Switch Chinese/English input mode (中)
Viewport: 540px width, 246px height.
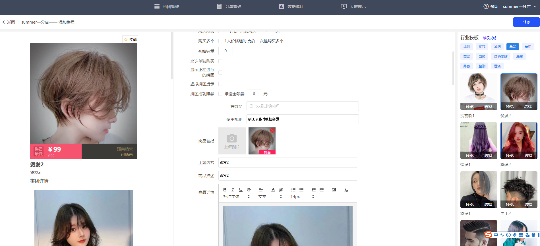coord(496,235)
